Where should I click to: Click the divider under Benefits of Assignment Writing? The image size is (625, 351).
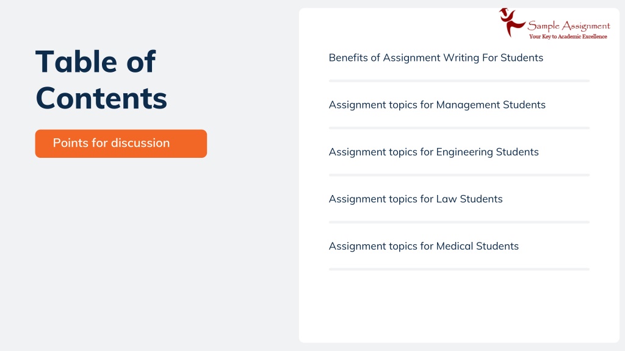pos(459,81)
